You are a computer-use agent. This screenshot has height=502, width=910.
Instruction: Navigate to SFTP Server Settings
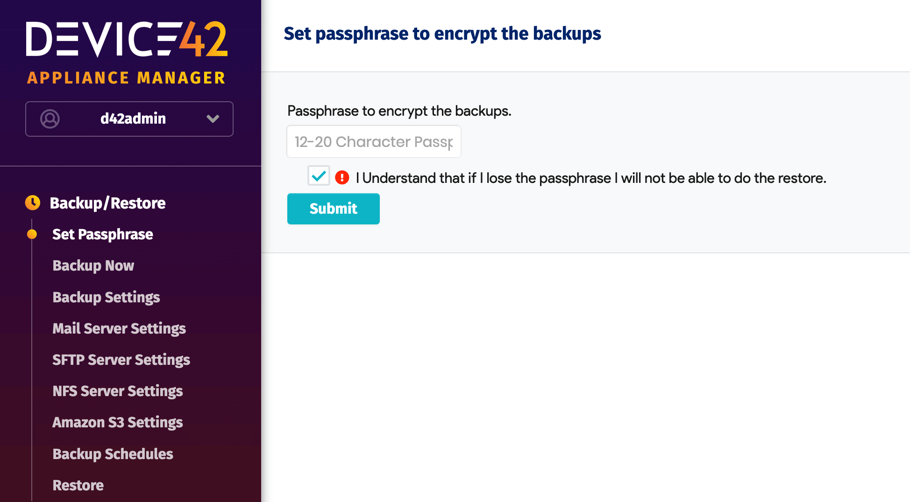pos(121,360)
